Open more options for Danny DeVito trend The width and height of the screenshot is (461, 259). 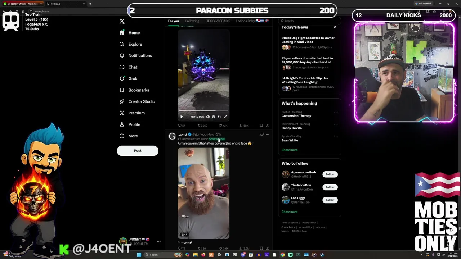pos(336,124)
